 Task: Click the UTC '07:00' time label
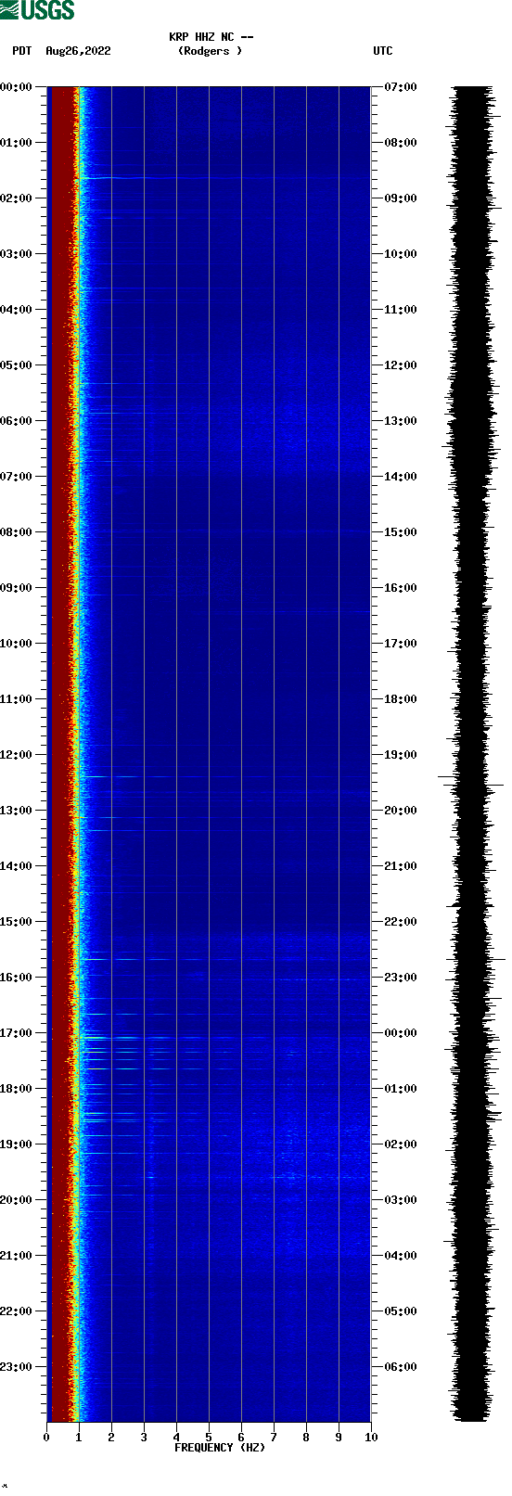tap(401, 87)
